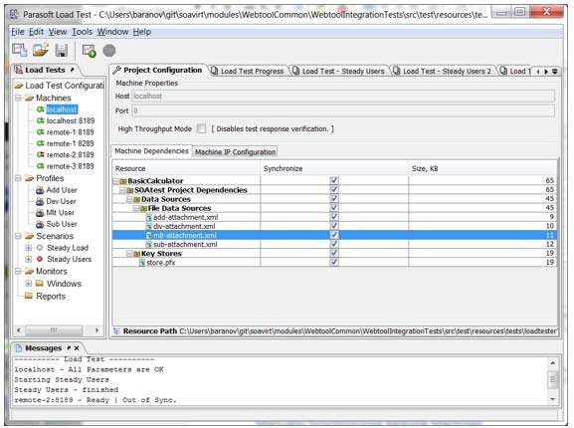Click the Host input field
Screen dimensions: 574x428
(342, 96)
